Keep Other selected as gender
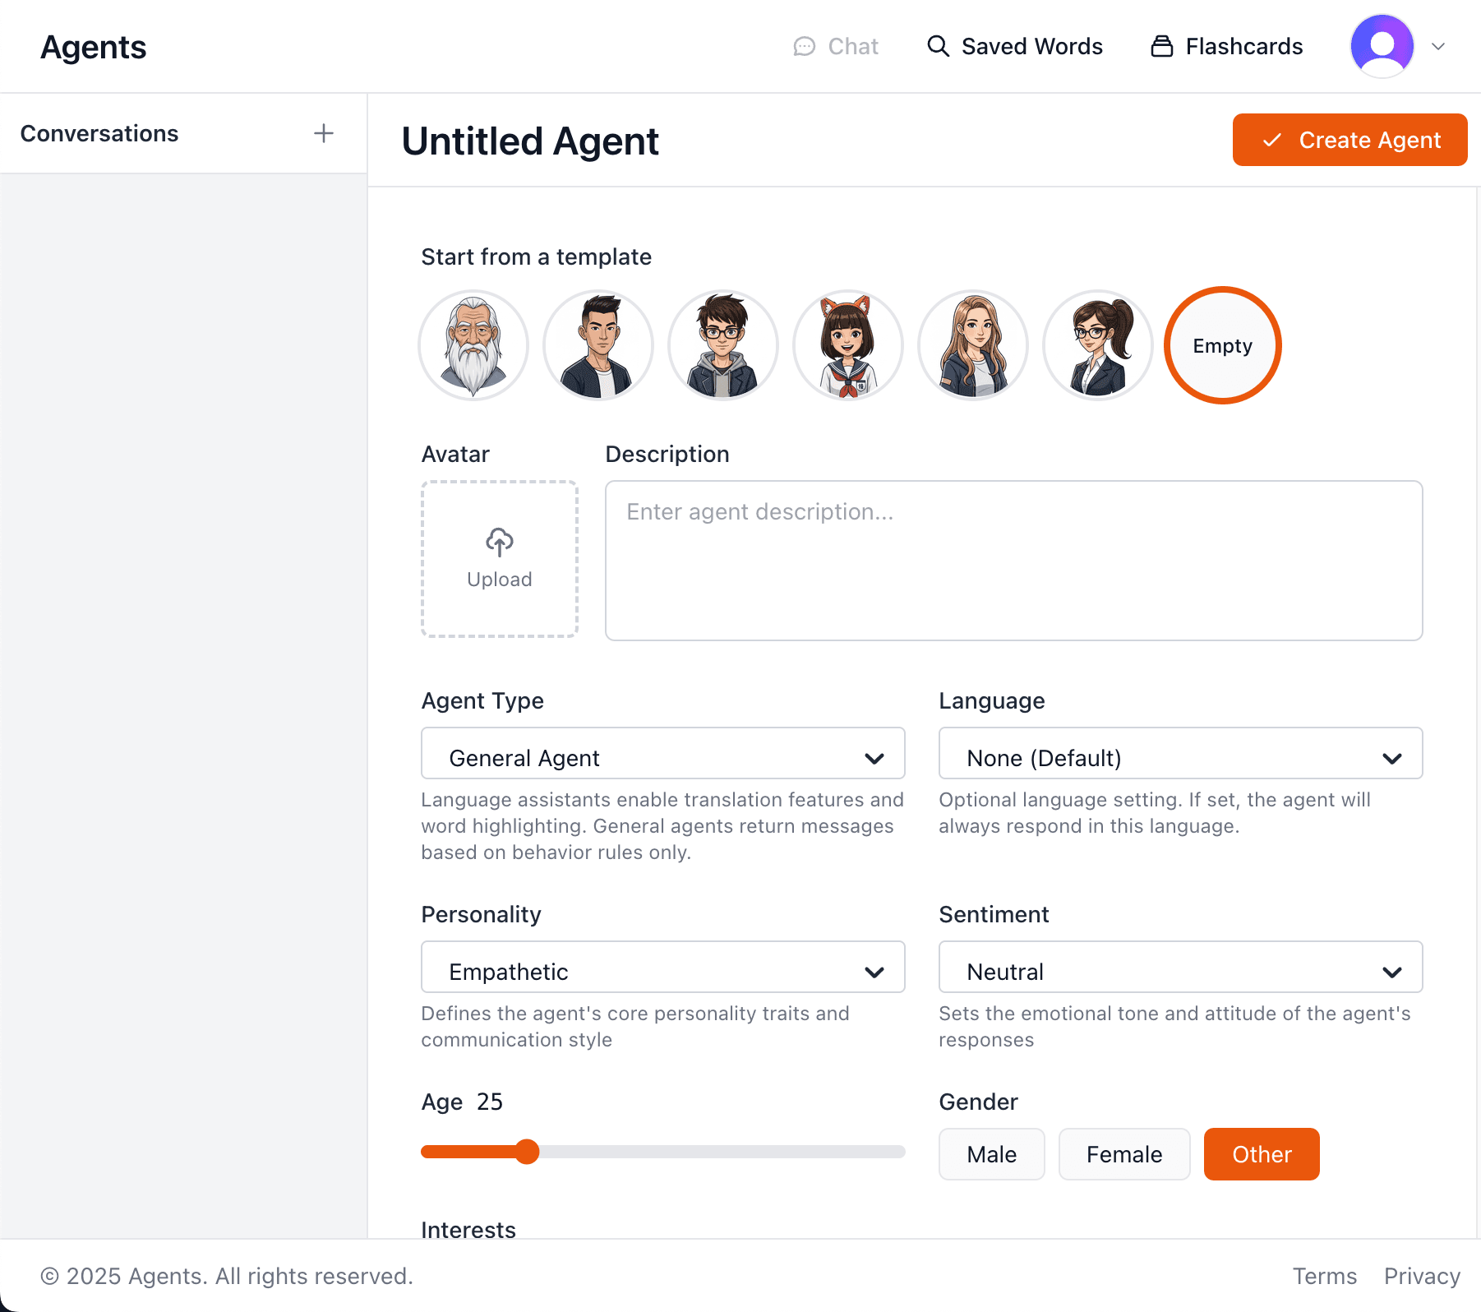The height and width of the screenshot is (1312, 1481). tap(1261, 1153)
